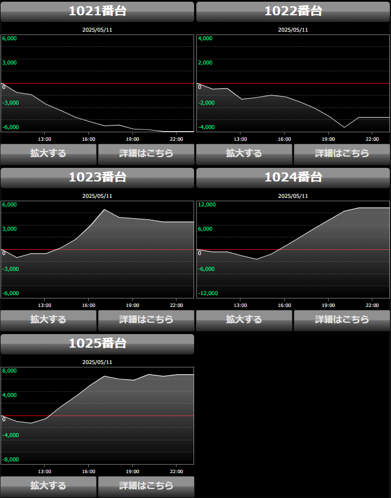The width and height of the screenshot is (391, 498).
Task: Click the 4,000 axis label in 1025番台 graph
Action: pyautogui.click(x=10, y=395)
